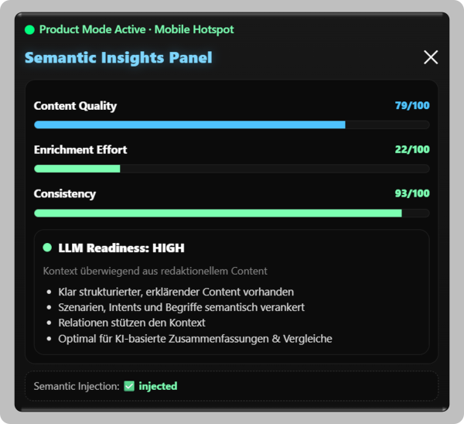
Task: Click the Enrichment Effort label
Action: [80, 149]
